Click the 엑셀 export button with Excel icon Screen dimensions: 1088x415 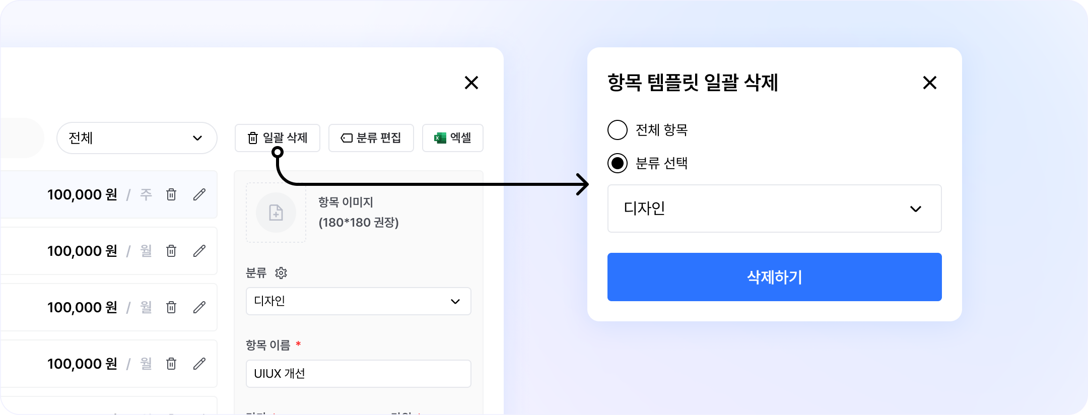tap(452, 138)
